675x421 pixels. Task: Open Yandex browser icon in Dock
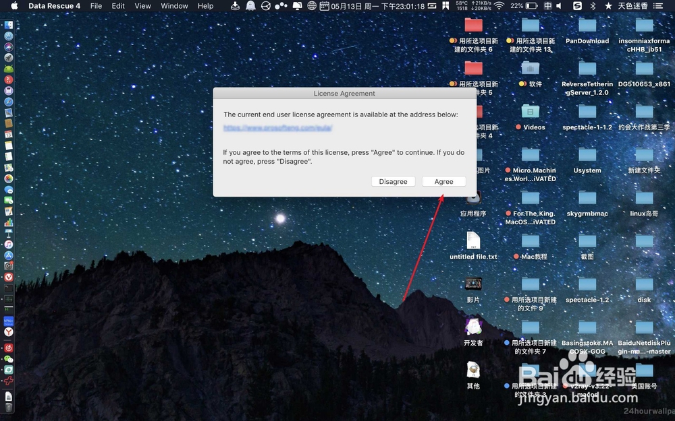9,331
